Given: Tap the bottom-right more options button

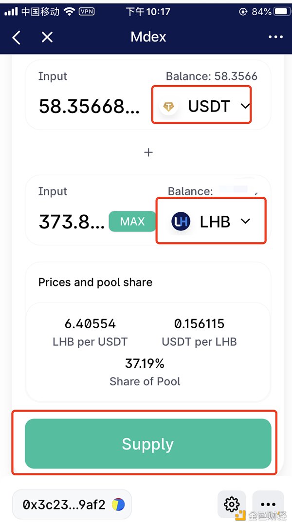Looking at the screenshot, I should (268, 504).
